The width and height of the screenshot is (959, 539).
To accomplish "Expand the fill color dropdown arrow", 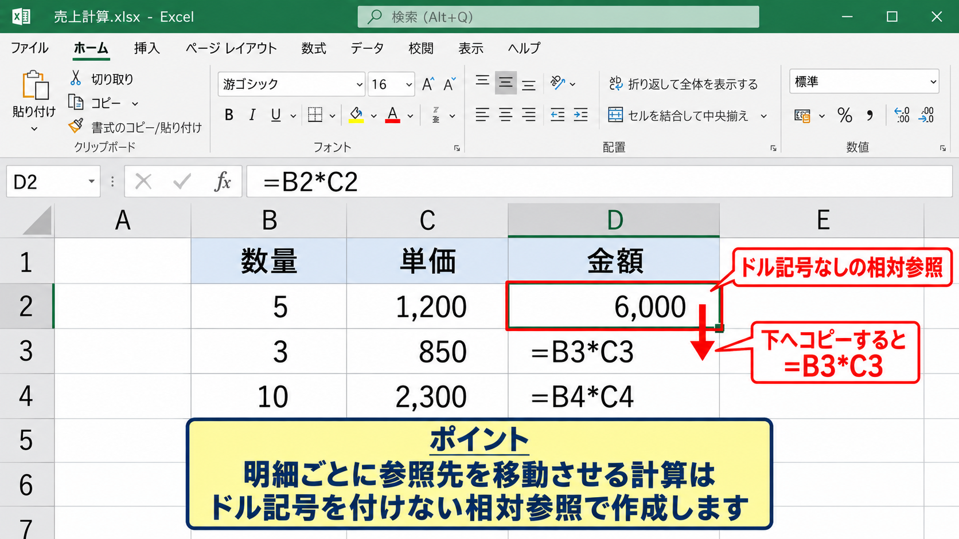I will 373,116.
